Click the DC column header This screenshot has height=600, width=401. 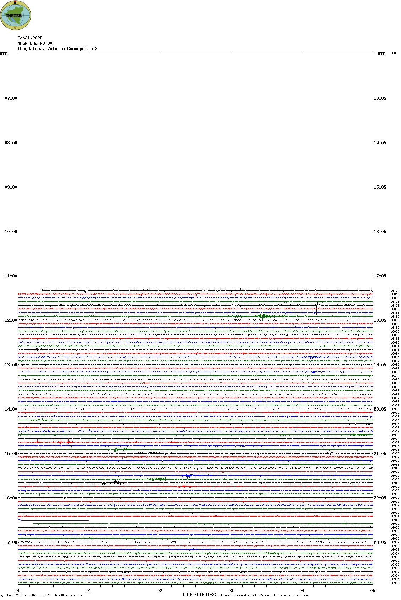394,53
